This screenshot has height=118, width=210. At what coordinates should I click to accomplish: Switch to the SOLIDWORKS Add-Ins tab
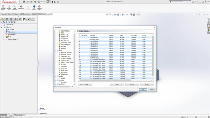38,14
